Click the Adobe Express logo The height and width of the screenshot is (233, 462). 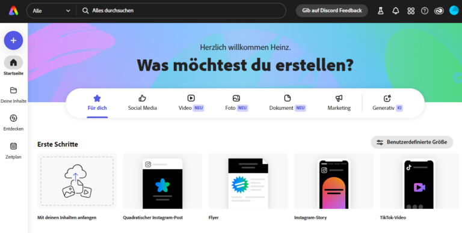[14, 11]
